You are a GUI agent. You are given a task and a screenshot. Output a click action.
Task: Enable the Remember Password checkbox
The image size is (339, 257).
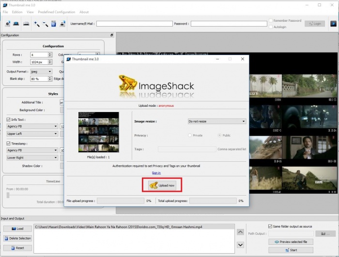(x=271, y=21)
